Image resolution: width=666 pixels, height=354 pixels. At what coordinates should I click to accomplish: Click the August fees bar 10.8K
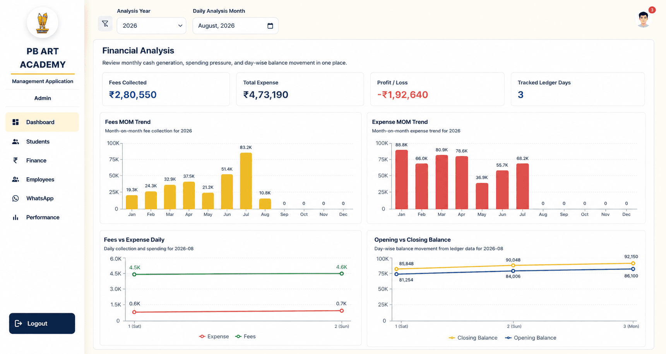coord(265,204)
